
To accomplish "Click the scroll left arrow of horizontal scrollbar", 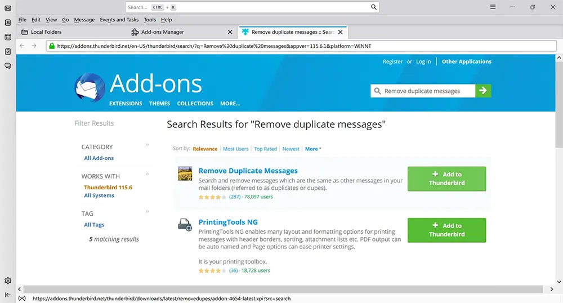I will pos(19,289).
